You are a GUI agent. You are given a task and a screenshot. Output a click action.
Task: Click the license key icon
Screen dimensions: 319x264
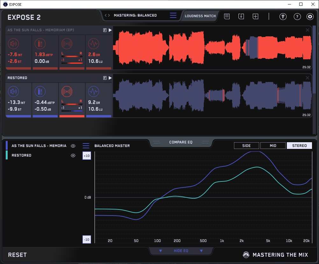click(x=283, y=17)
